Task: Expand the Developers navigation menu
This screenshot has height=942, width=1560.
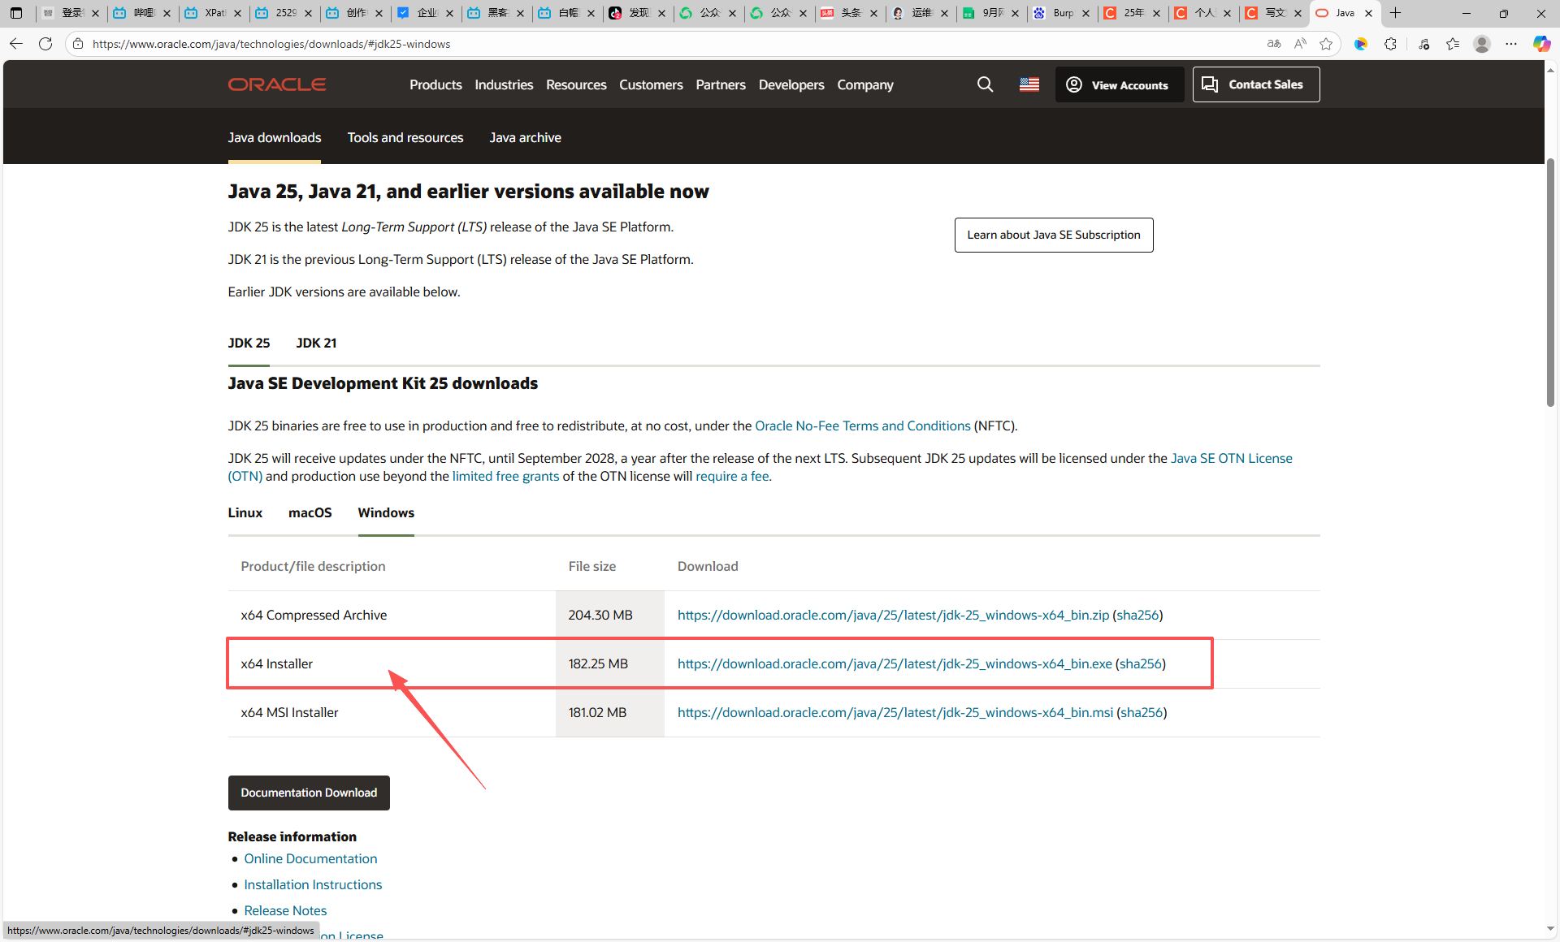Action: tap(791, 84)
